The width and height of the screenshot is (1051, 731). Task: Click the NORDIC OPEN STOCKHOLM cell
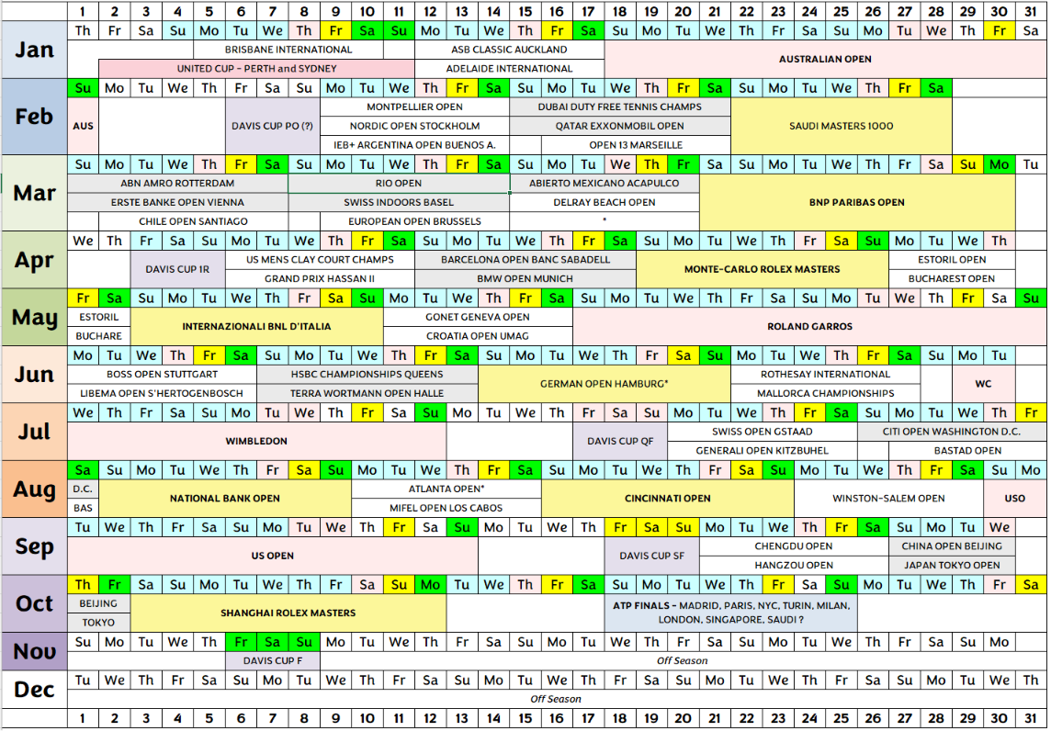tap(415, 126)
